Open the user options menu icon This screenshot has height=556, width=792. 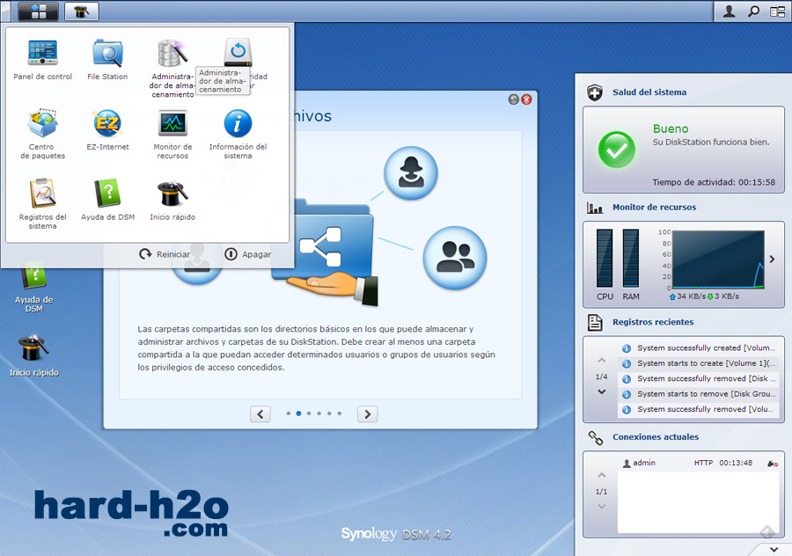[x=729, y=11]
